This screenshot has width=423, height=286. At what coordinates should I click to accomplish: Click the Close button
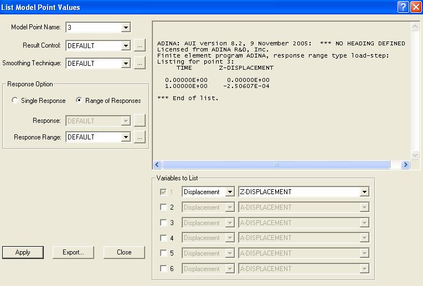pos(124,252)
